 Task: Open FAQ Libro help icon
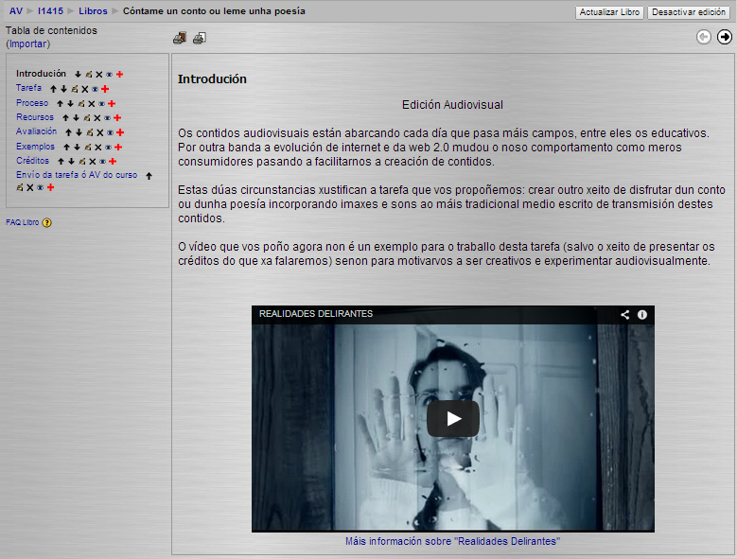point(46,223)
